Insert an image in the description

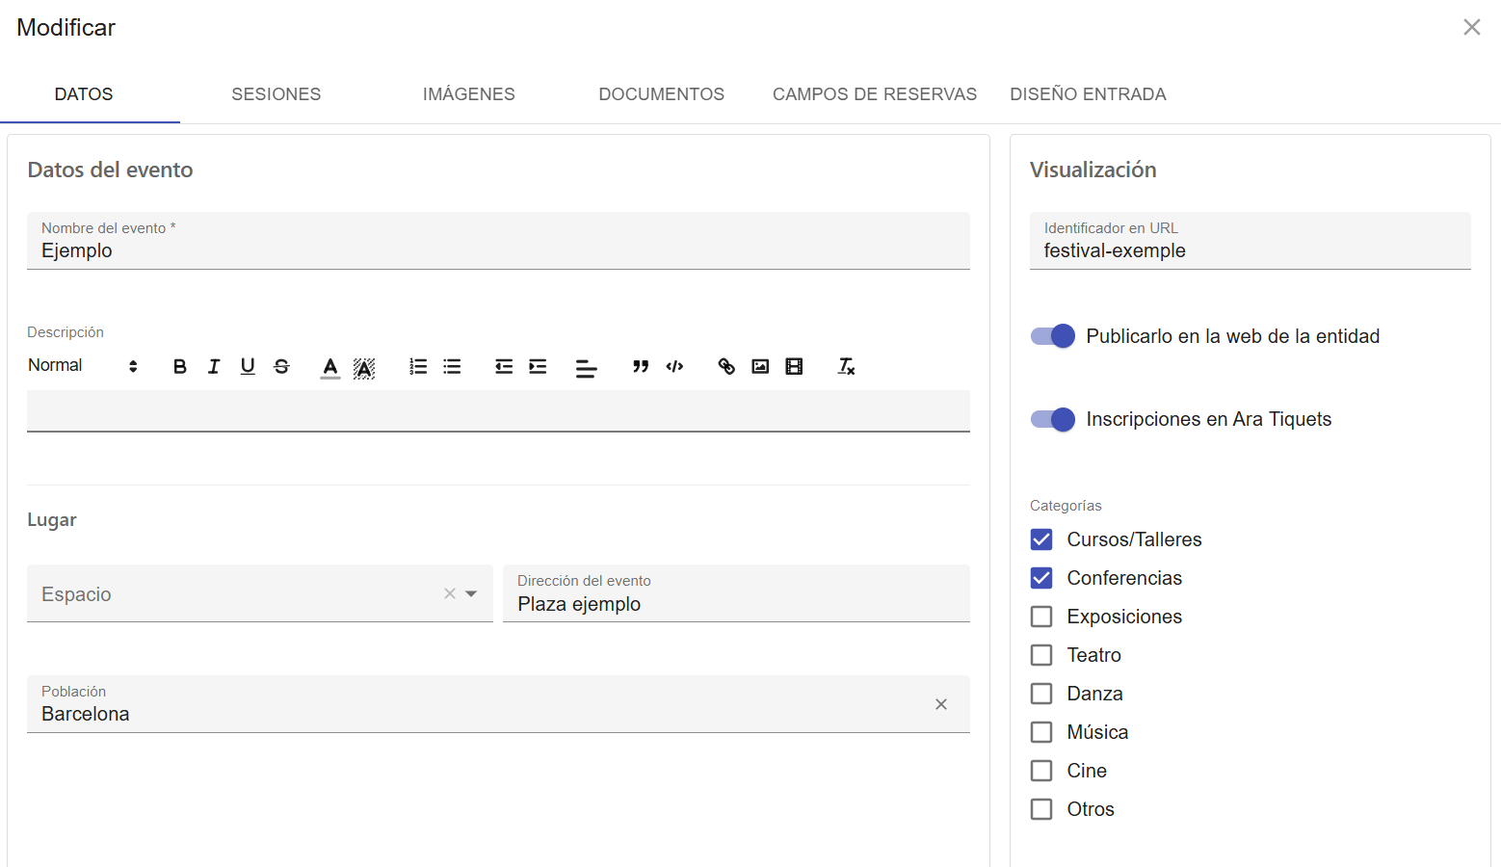click(x=760, y=366)
